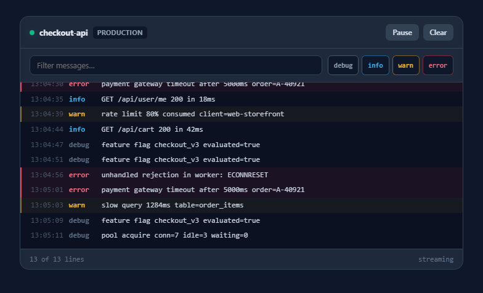Click the checkout-api service title
Screen dimensions: 483x293
(x=63, y=33)
